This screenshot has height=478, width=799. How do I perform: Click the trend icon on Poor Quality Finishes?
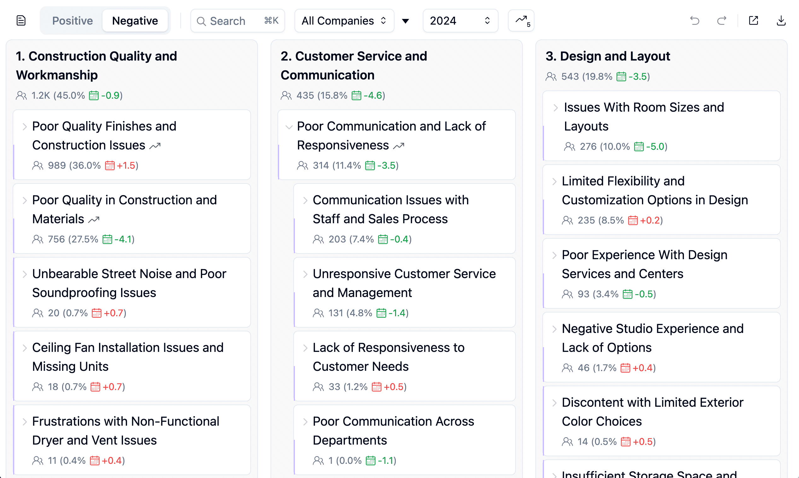click(155, 146)
